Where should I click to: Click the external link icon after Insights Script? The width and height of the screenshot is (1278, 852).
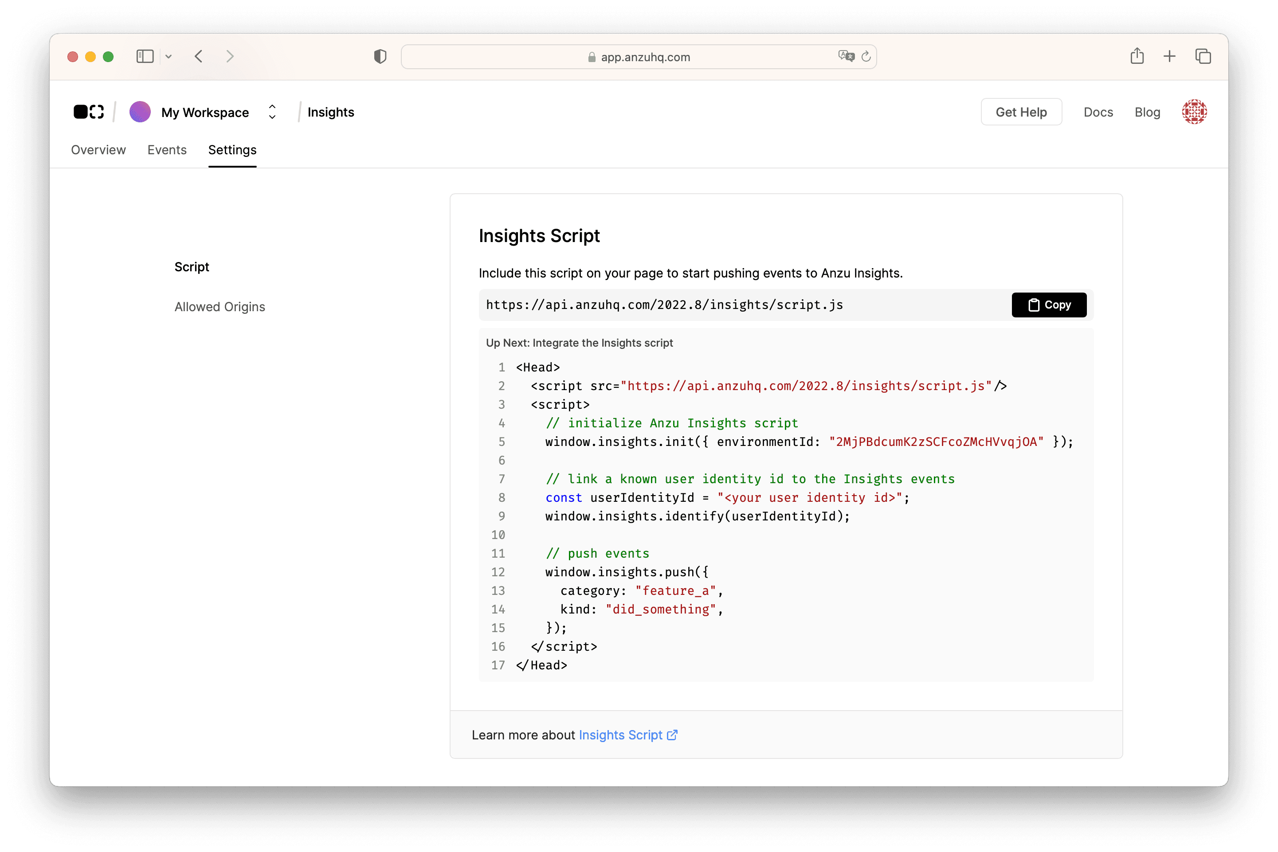(672, 735)
